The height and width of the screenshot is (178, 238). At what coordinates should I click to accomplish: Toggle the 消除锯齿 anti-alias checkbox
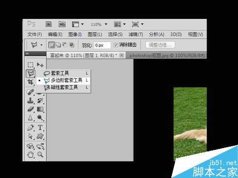[x=116, y=45]
